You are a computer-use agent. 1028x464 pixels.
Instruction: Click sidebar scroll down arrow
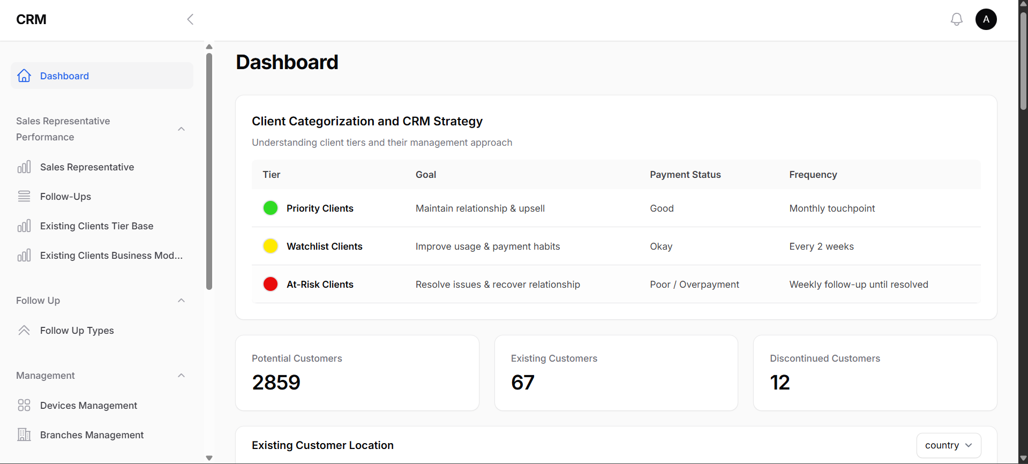pyautogui.click(x=209, y=458)
